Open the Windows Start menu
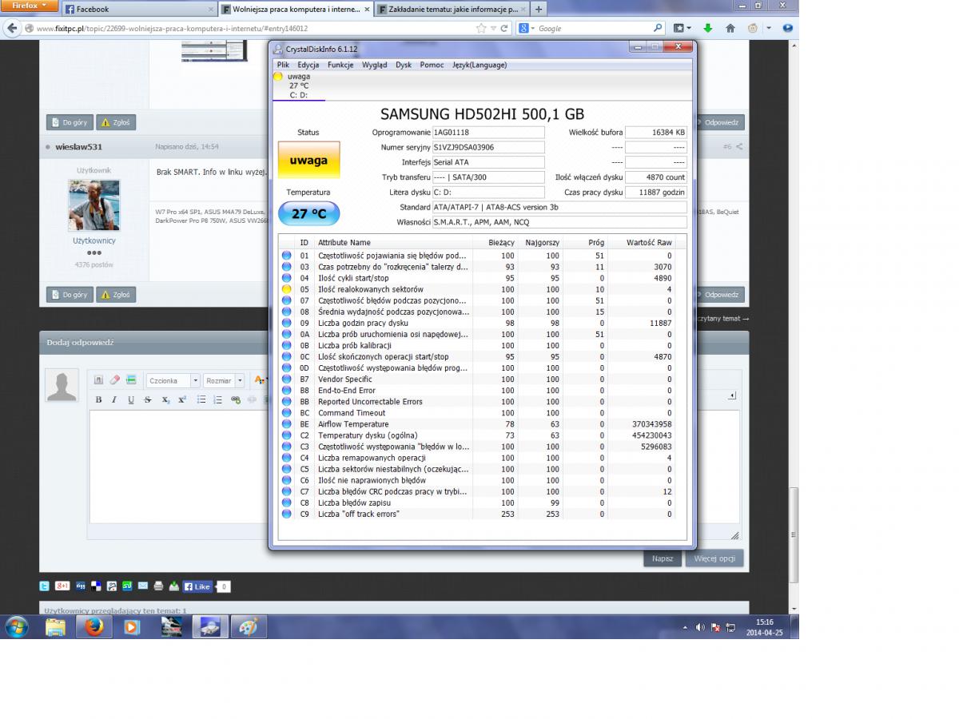Screen dimensions: 959x719 pyautogui.click(x=16, y=627)
